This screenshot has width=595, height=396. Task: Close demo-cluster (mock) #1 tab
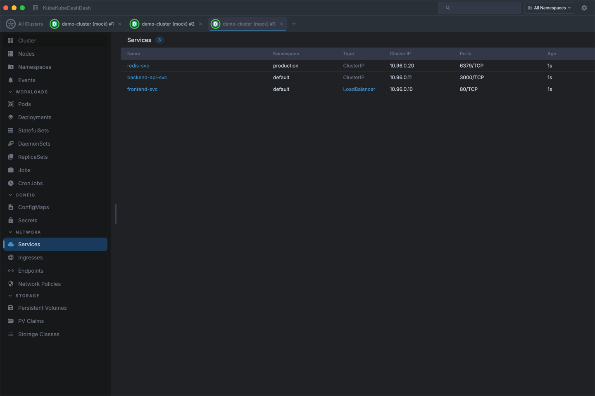click(120, 24)
